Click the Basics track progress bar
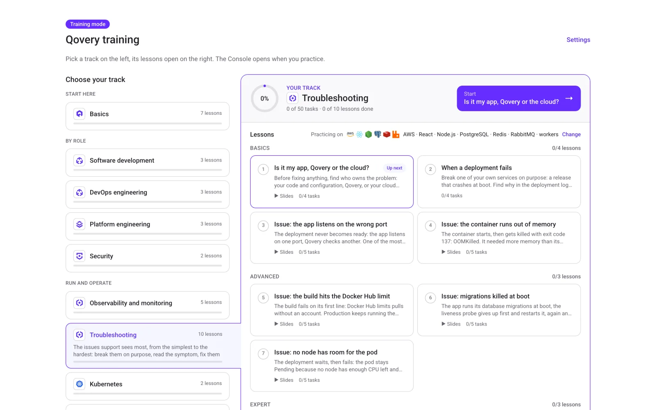The image size is (656, 410). [148, 123]
